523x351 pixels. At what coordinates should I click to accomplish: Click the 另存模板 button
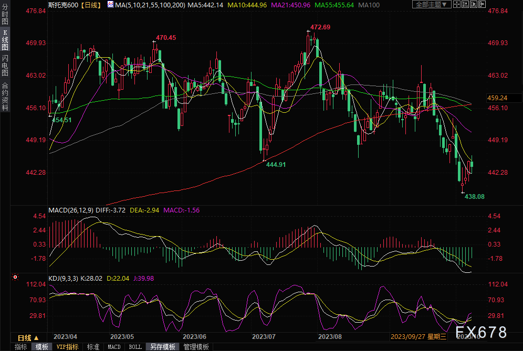click(x=163, y=347)
